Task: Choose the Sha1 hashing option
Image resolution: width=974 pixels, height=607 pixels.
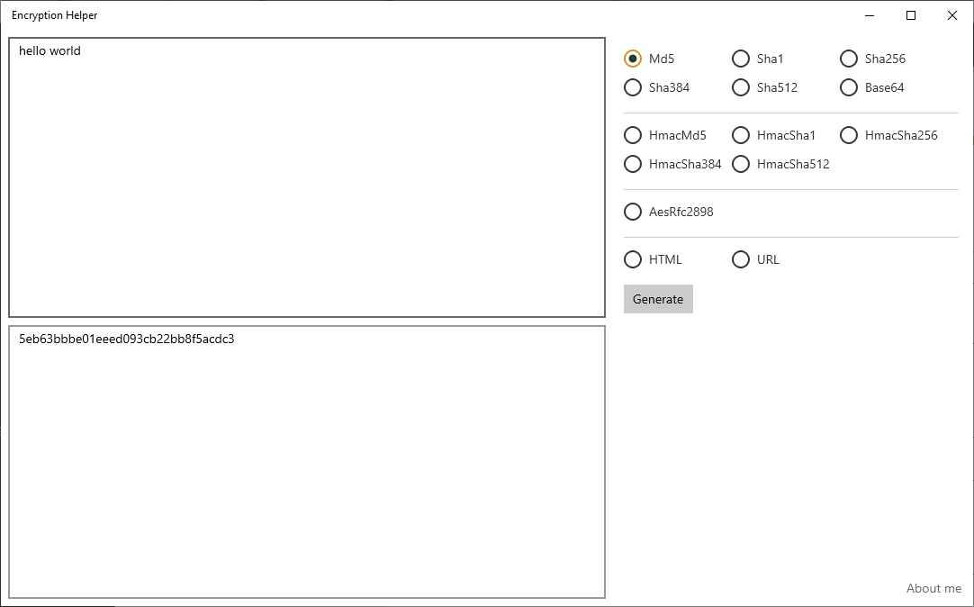Action: click(741, 59)
